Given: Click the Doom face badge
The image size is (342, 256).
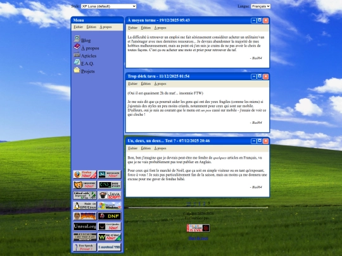Looking at the screenshot, I should 85,216.
